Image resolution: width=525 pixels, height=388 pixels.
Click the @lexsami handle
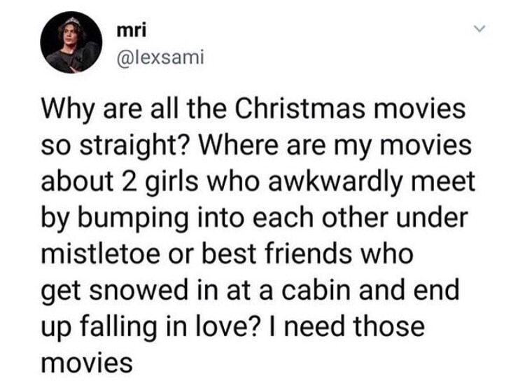click(x=160, y=57)
